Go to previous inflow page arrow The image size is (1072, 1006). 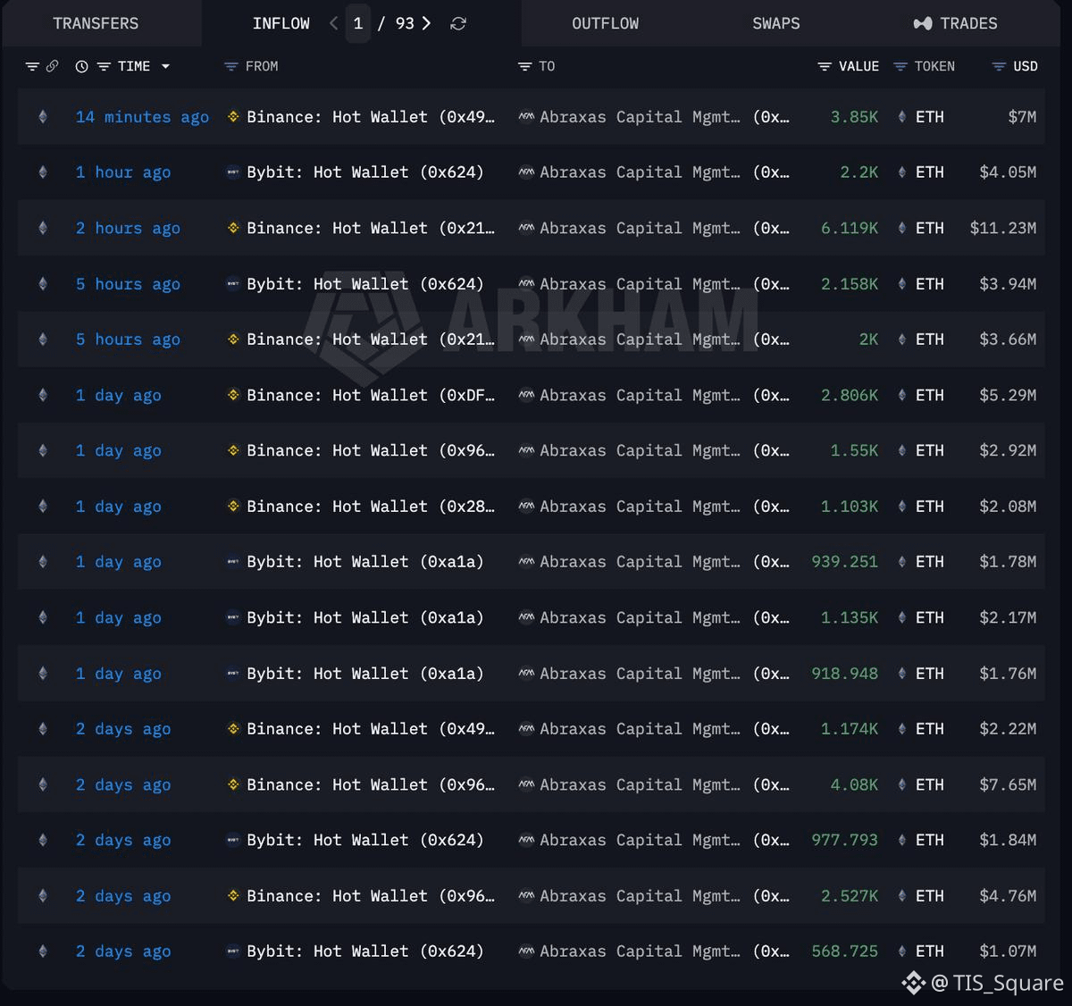coord(333,23)
